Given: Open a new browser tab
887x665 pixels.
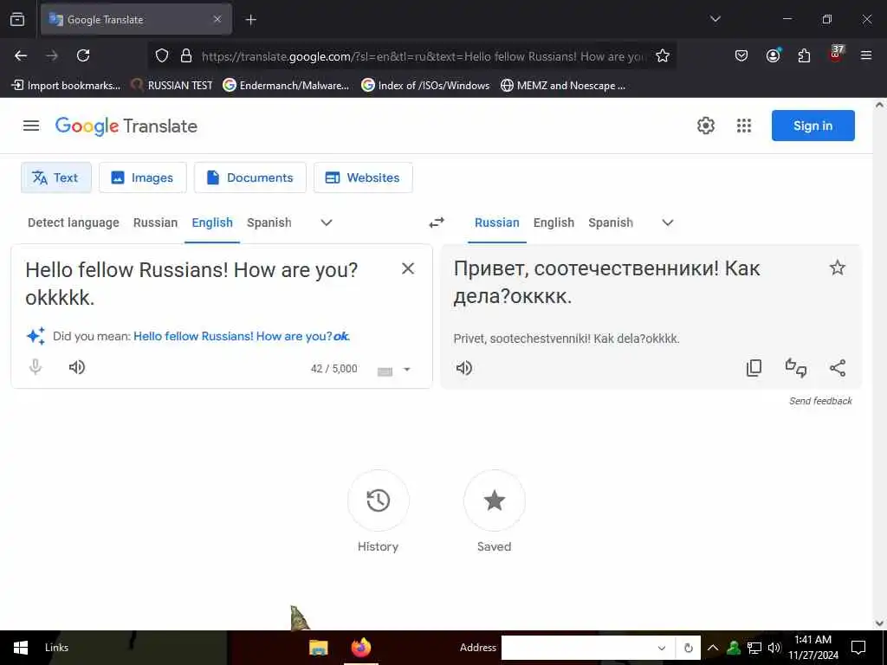Looking at the screenshot, I should 250,20.
